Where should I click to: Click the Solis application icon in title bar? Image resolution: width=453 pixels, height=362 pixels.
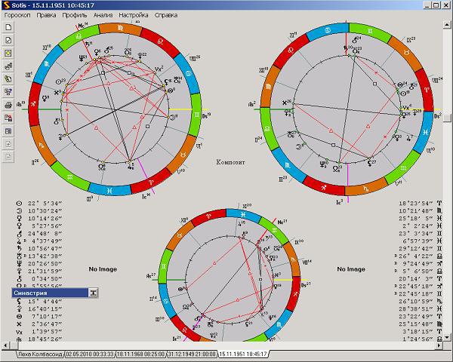tap(6, 5)
